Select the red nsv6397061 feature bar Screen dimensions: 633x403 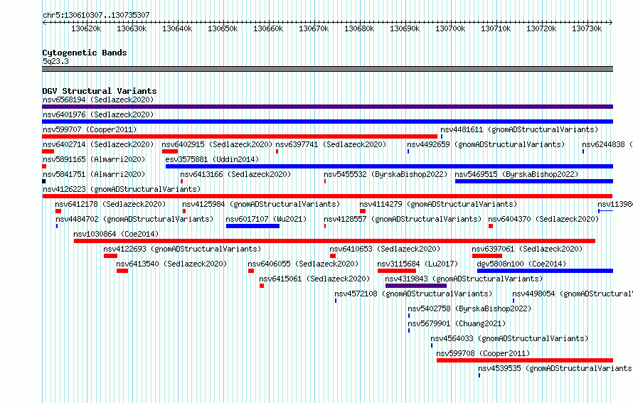click(487, 256)
